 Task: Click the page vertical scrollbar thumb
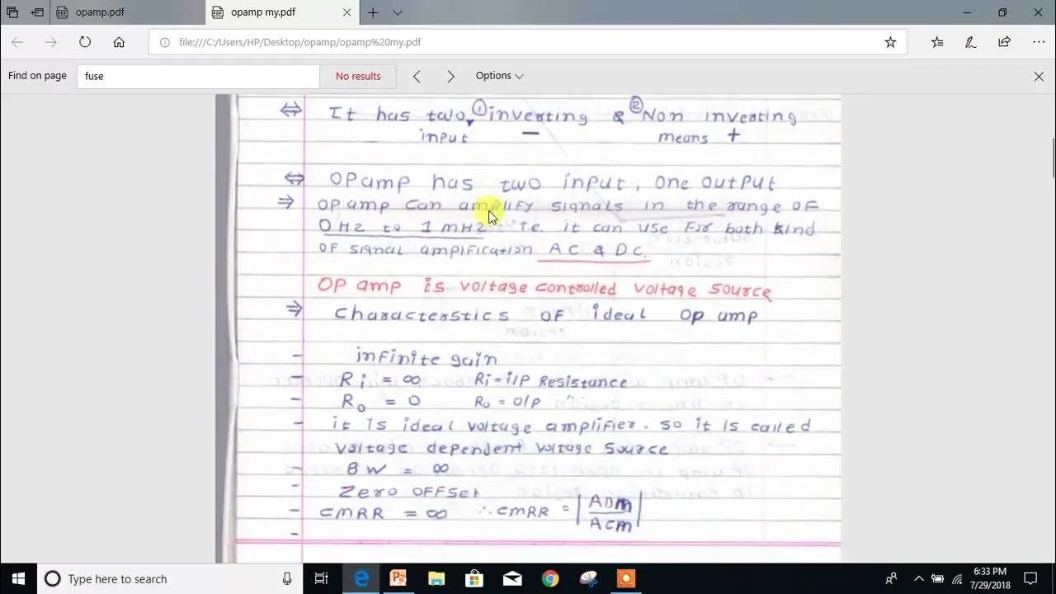tap(1053, 158)
